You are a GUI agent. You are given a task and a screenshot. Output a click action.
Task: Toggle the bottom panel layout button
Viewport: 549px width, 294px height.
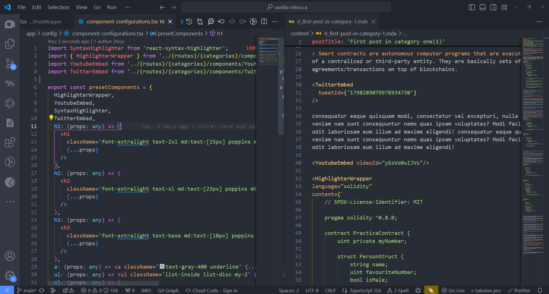(483, 7)
